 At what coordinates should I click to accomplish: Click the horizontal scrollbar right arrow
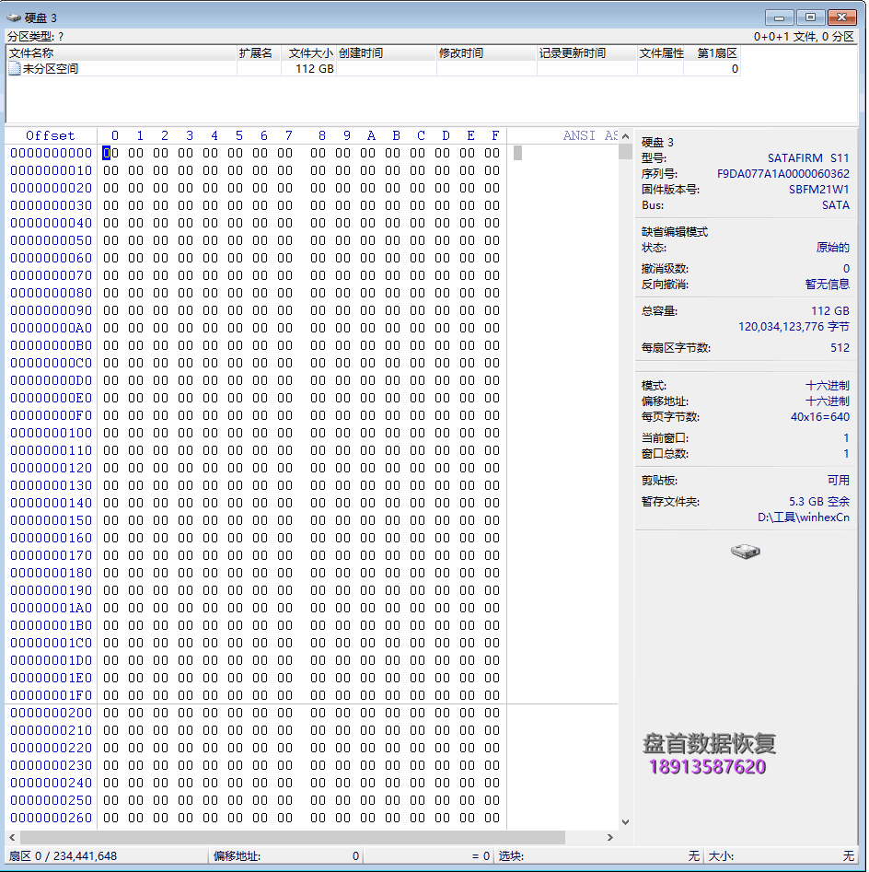(609, 838)
